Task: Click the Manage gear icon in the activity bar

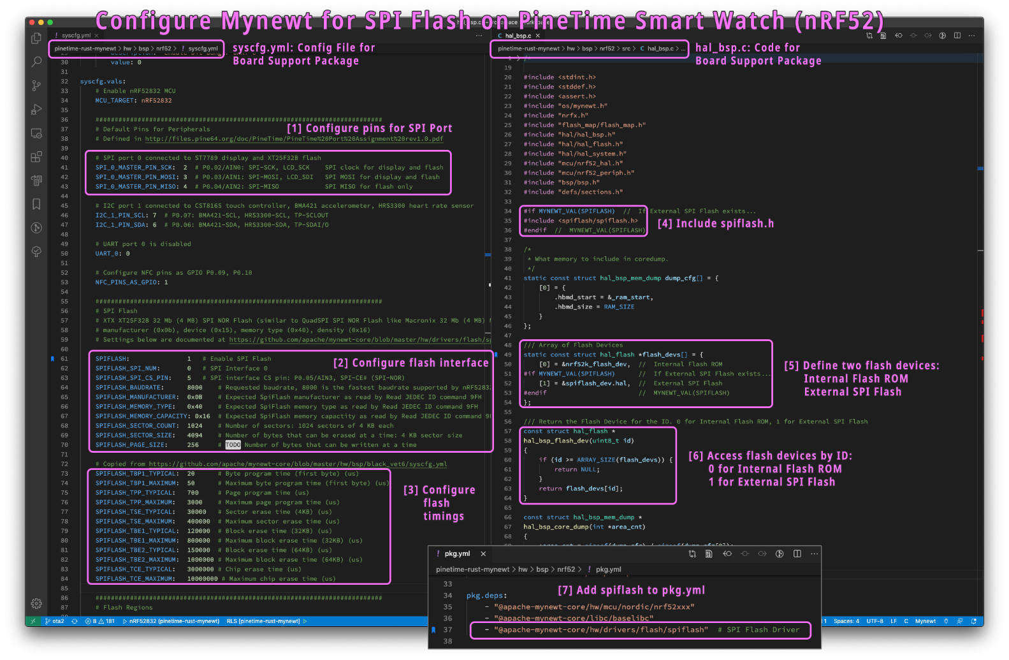Action: 36,603
